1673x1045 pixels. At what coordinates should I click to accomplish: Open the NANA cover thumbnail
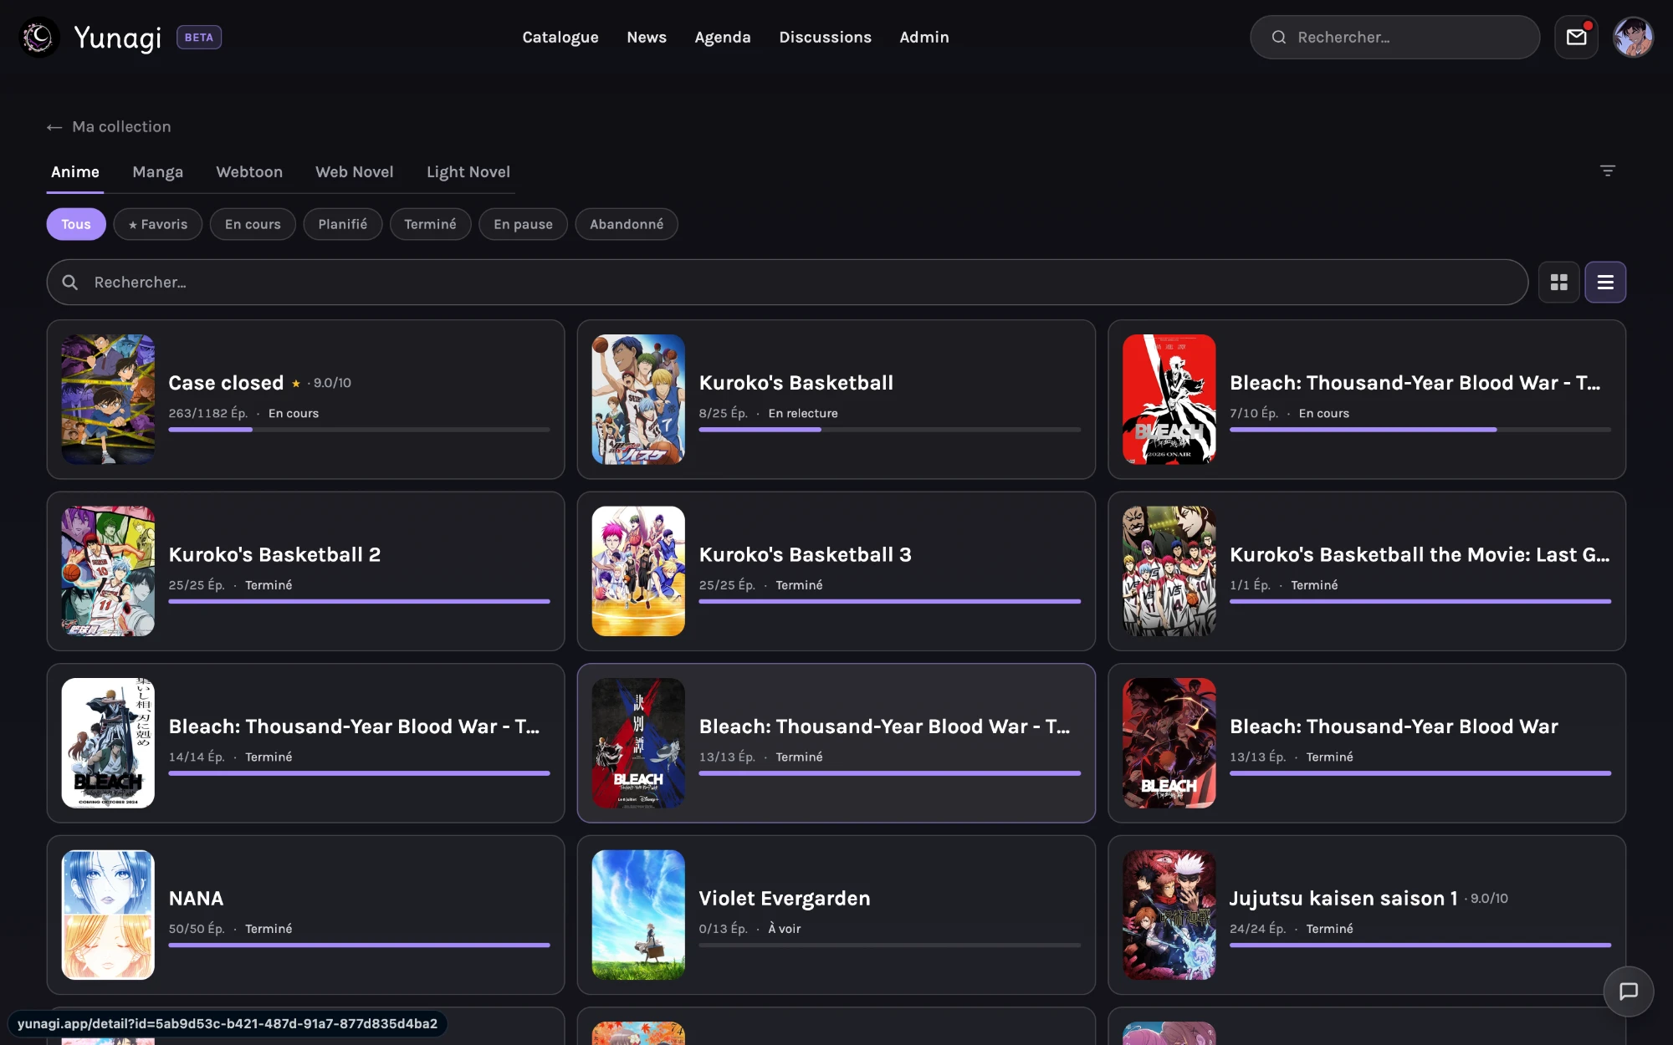[x=108, y=915]
